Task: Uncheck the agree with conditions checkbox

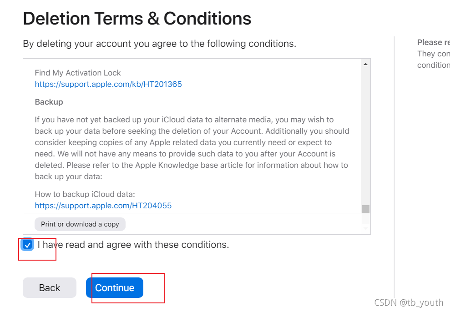Action: tap(28, 245)
